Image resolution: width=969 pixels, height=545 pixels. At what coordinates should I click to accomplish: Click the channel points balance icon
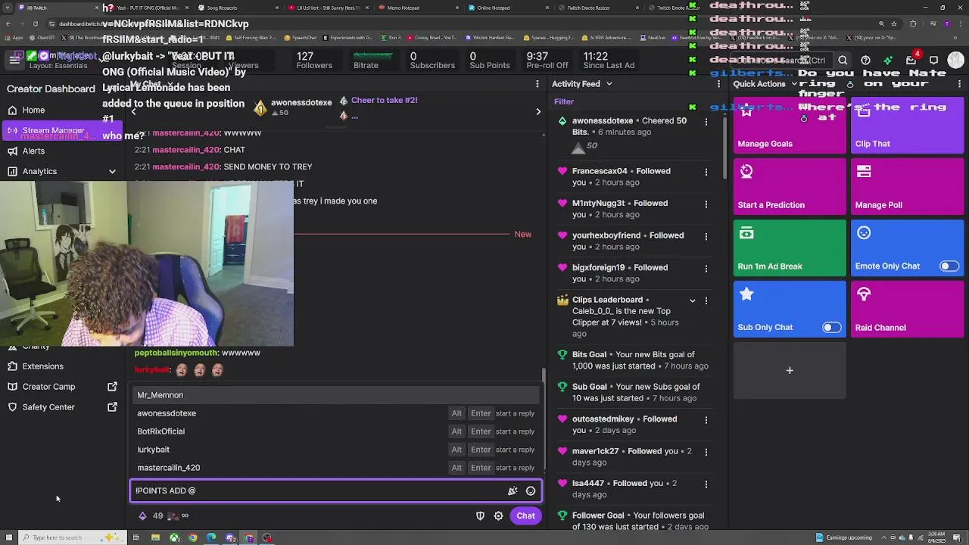tap(142, 516)
